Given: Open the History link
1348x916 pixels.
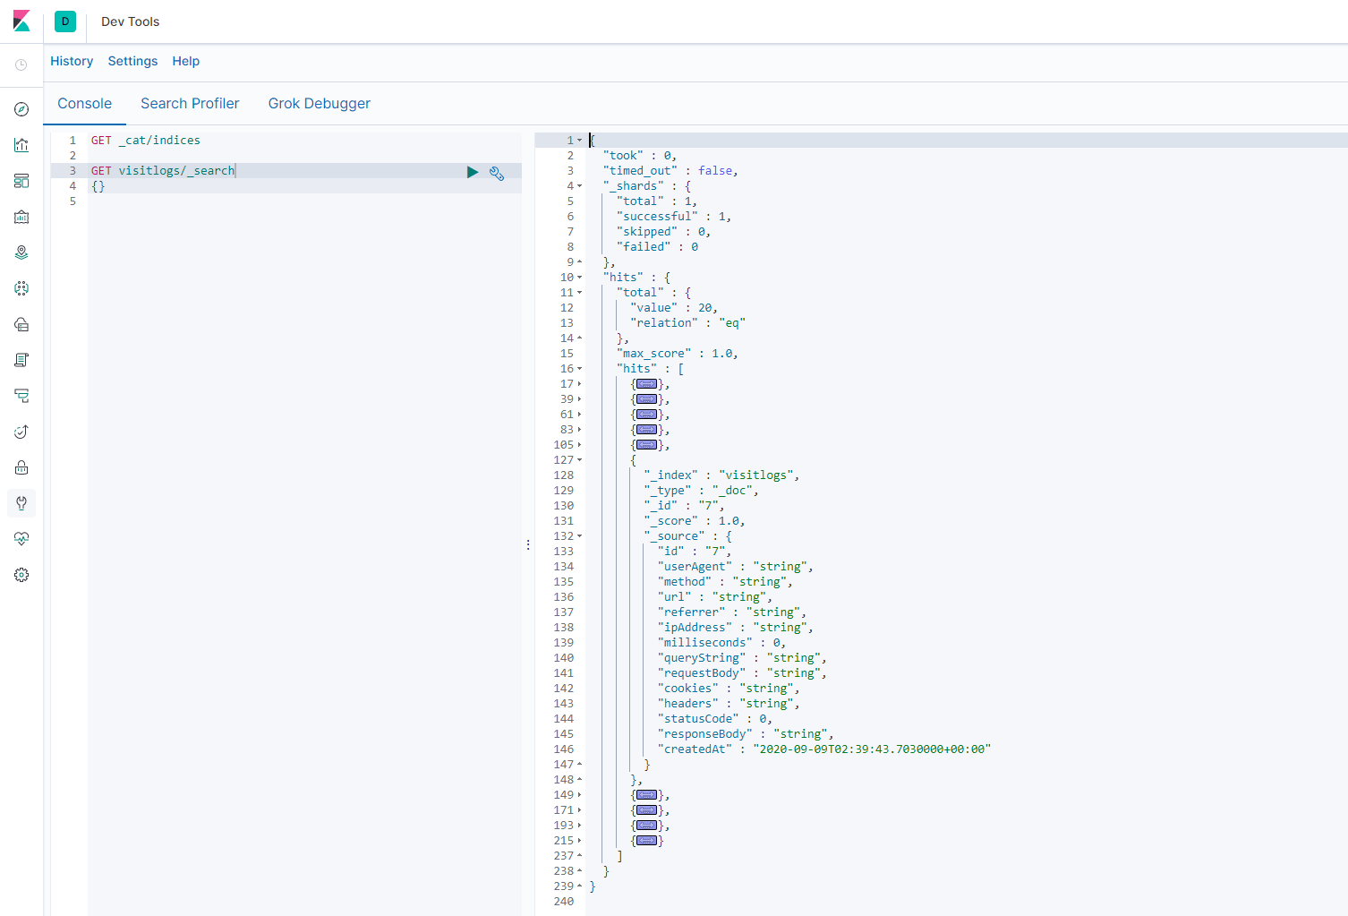Looking at the screenshot, I should [72, 61].
